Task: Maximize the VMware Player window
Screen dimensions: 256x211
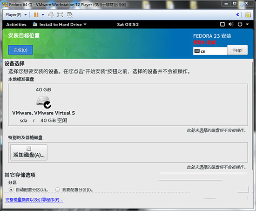Action: click(x=235, y=3)
